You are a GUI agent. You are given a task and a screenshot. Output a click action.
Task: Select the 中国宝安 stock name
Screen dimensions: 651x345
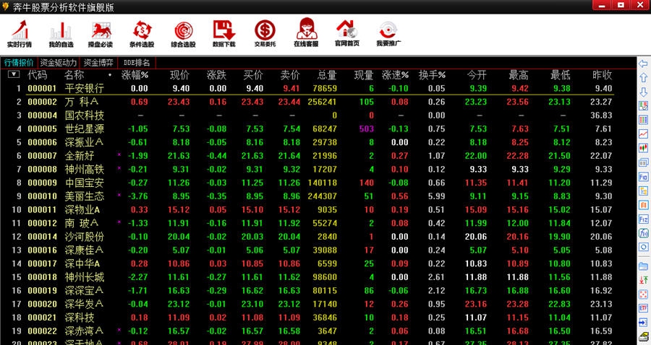(85, 183)
